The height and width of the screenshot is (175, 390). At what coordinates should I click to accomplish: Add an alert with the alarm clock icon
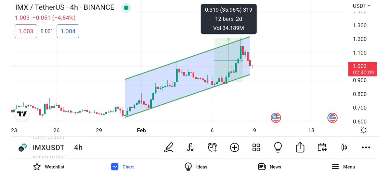coord(212,147)
